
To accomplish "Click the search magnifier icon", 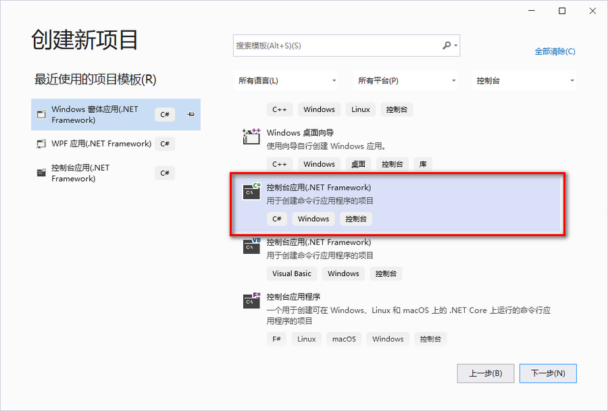I will point(447,45).
